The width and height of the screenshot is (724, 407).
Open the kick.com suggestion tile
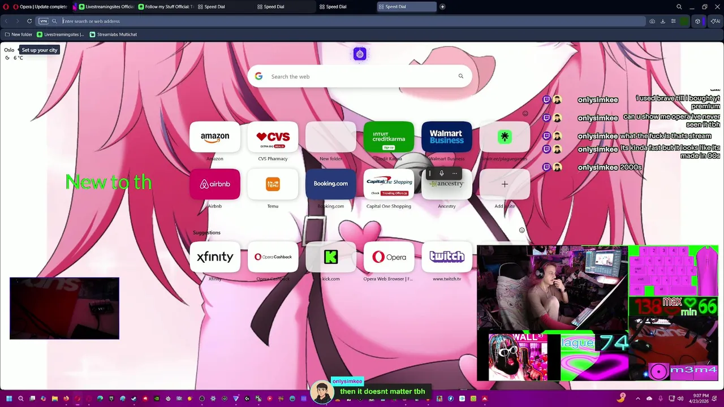pyautogui.click(x=331, y=257)
